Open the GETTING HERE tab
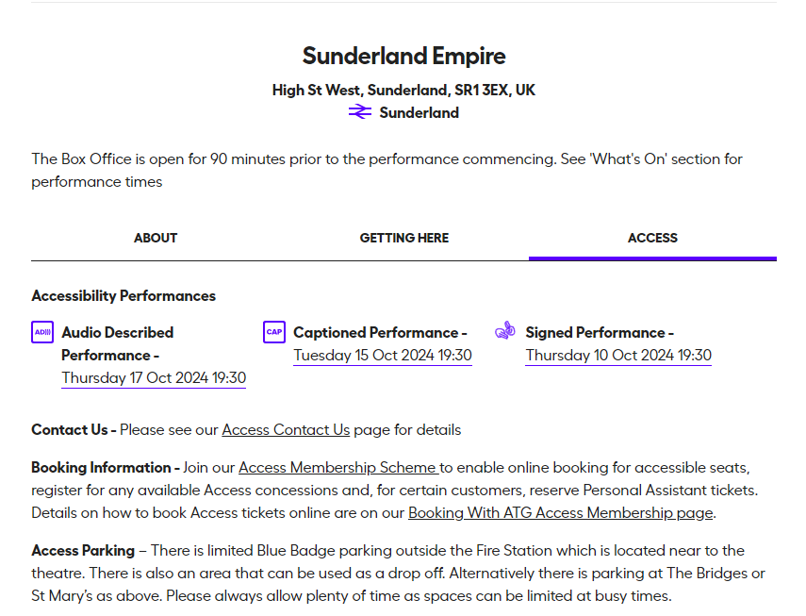This screenshot has height=616, width=806. [403, 238]
